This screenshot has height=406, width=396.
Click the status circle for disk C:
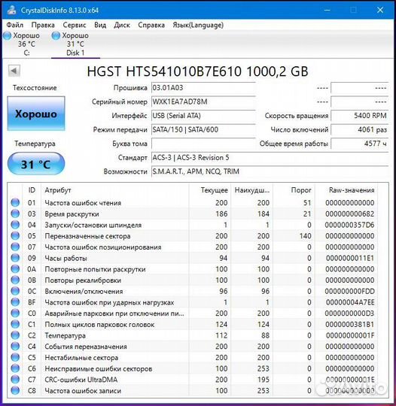pos(8,35)
